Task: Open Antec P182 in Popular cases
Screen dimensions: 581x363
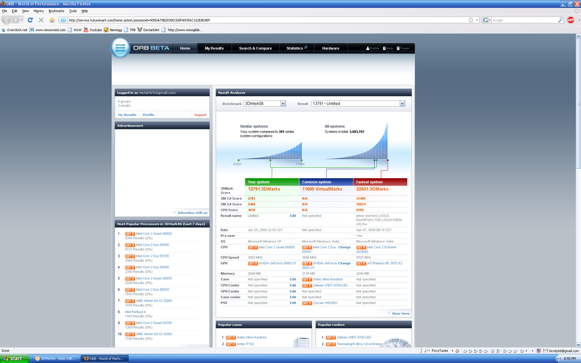Action: point(245,344)
